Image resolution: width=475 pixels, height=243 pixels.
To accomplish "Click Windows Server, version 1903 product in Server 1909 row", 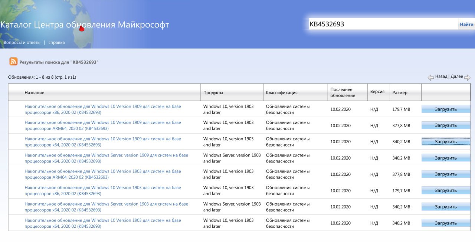I will click(x=232, y=158).
